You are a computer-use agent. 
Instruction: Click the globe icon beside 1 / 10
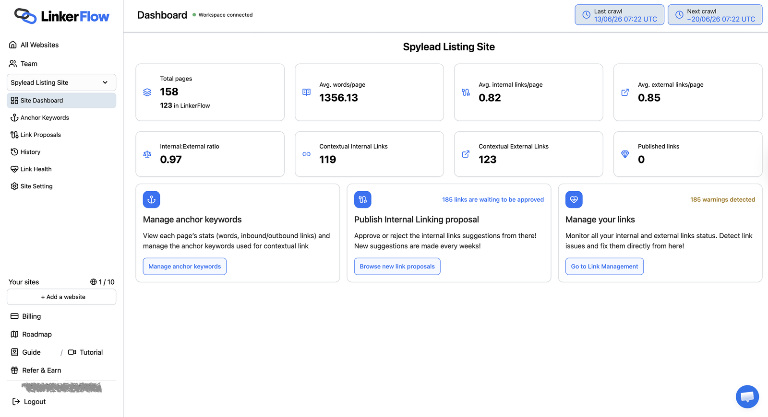[94, 282]
